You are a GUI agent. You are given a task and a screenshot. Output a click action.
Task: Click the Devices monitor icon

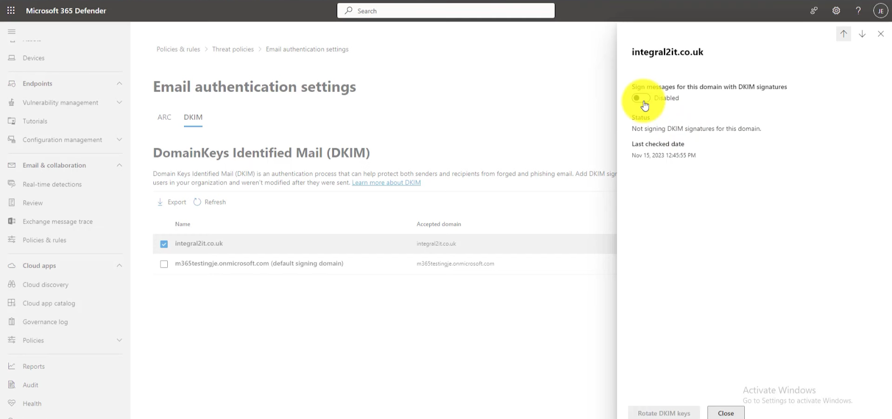tap(12, 58)
